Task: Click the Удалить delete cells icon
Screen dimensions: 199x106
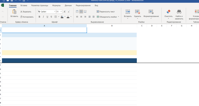Action: pyautogui.click(x=137, y=12)
